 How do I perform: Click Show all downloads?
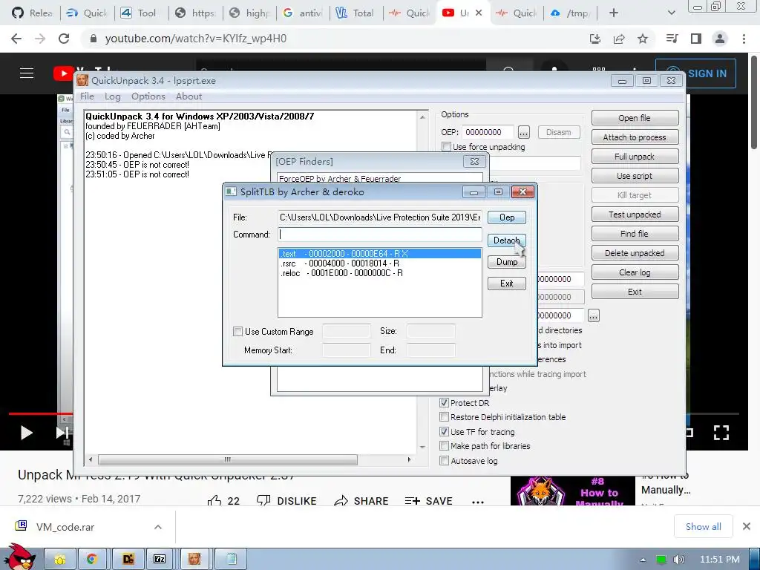coord(704,527)
